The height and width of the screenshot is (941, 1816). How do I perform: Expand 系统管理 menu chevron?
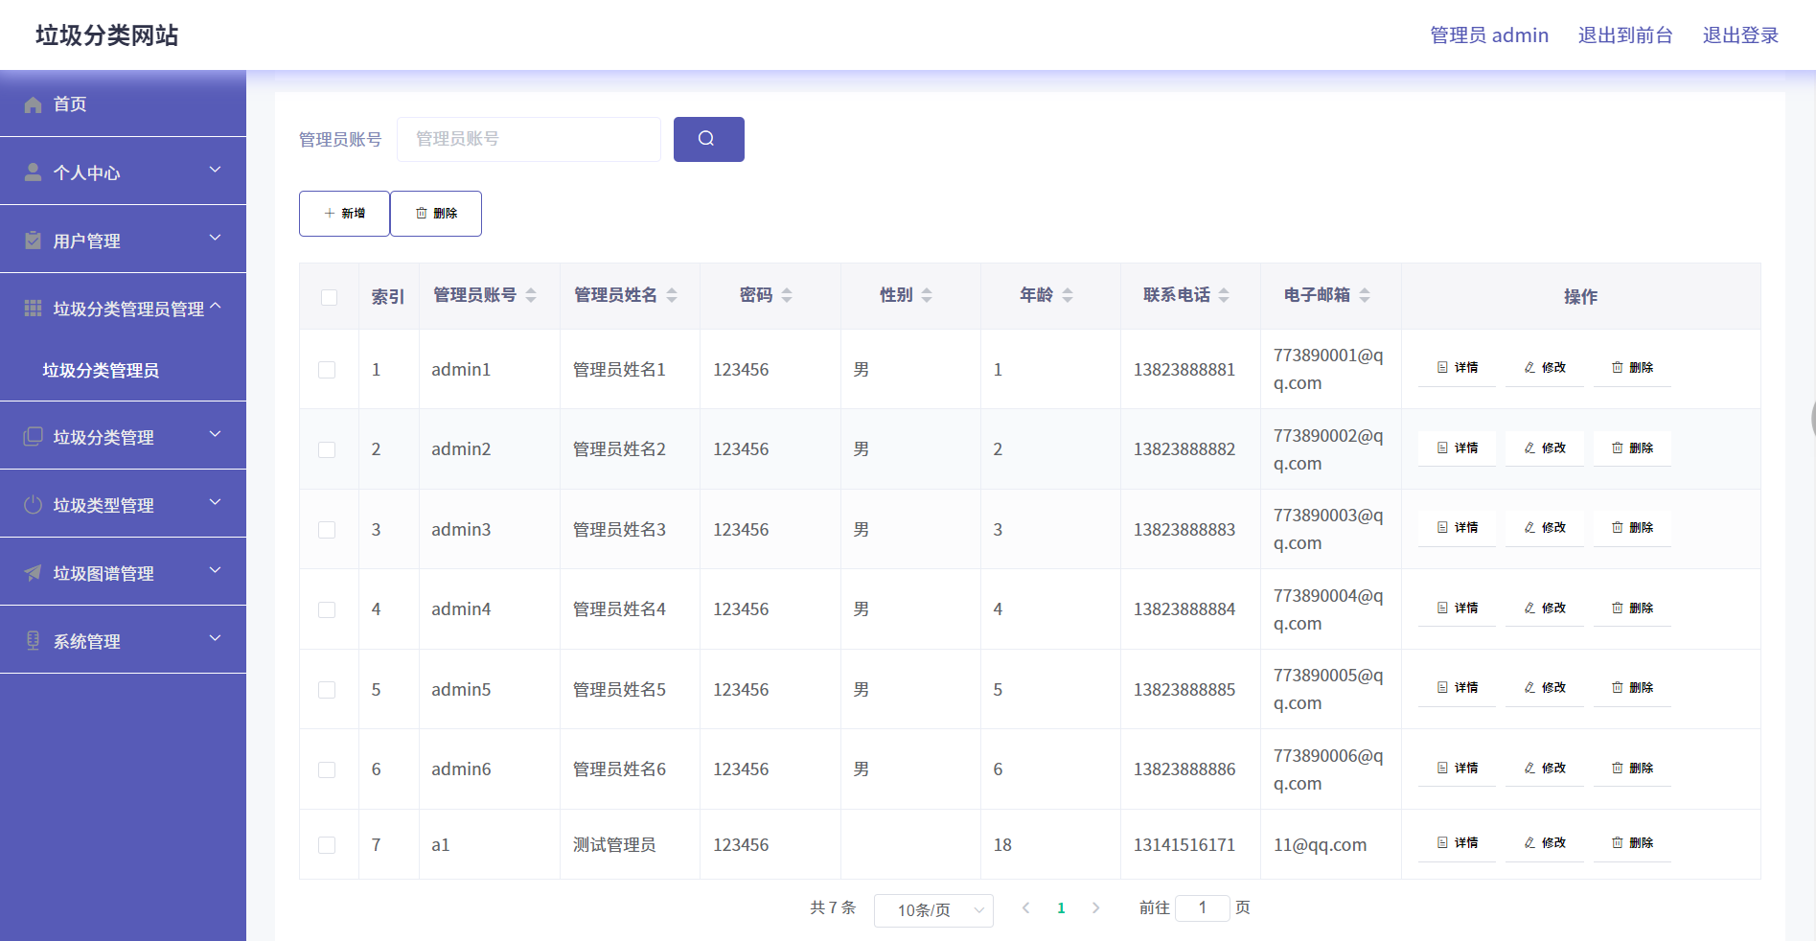click(215, 638)
